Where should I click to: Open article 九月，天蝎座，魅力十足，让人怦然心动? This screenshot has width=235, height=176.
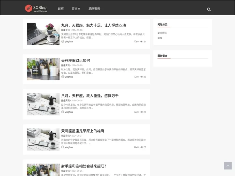(94, 25)
